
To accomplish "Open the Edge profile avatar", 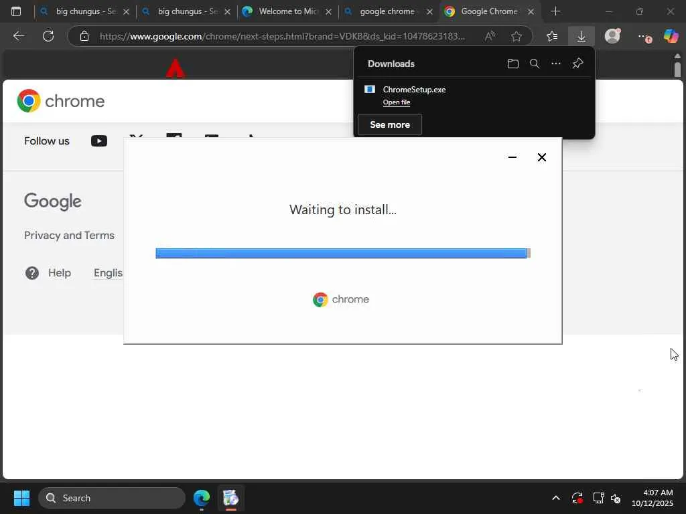I will coord(612,36).
